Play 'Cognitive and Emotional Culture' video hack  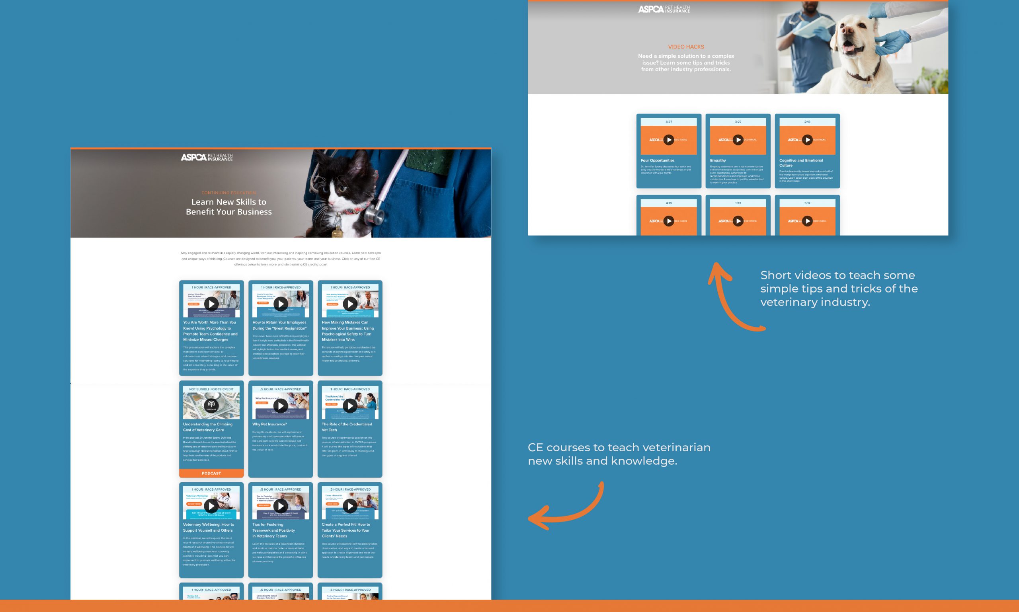pos(807,140)
